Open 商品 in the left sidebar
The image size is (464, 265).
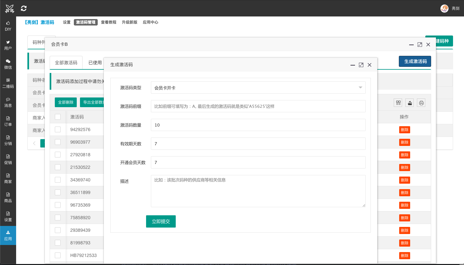[x=8, y=198]
